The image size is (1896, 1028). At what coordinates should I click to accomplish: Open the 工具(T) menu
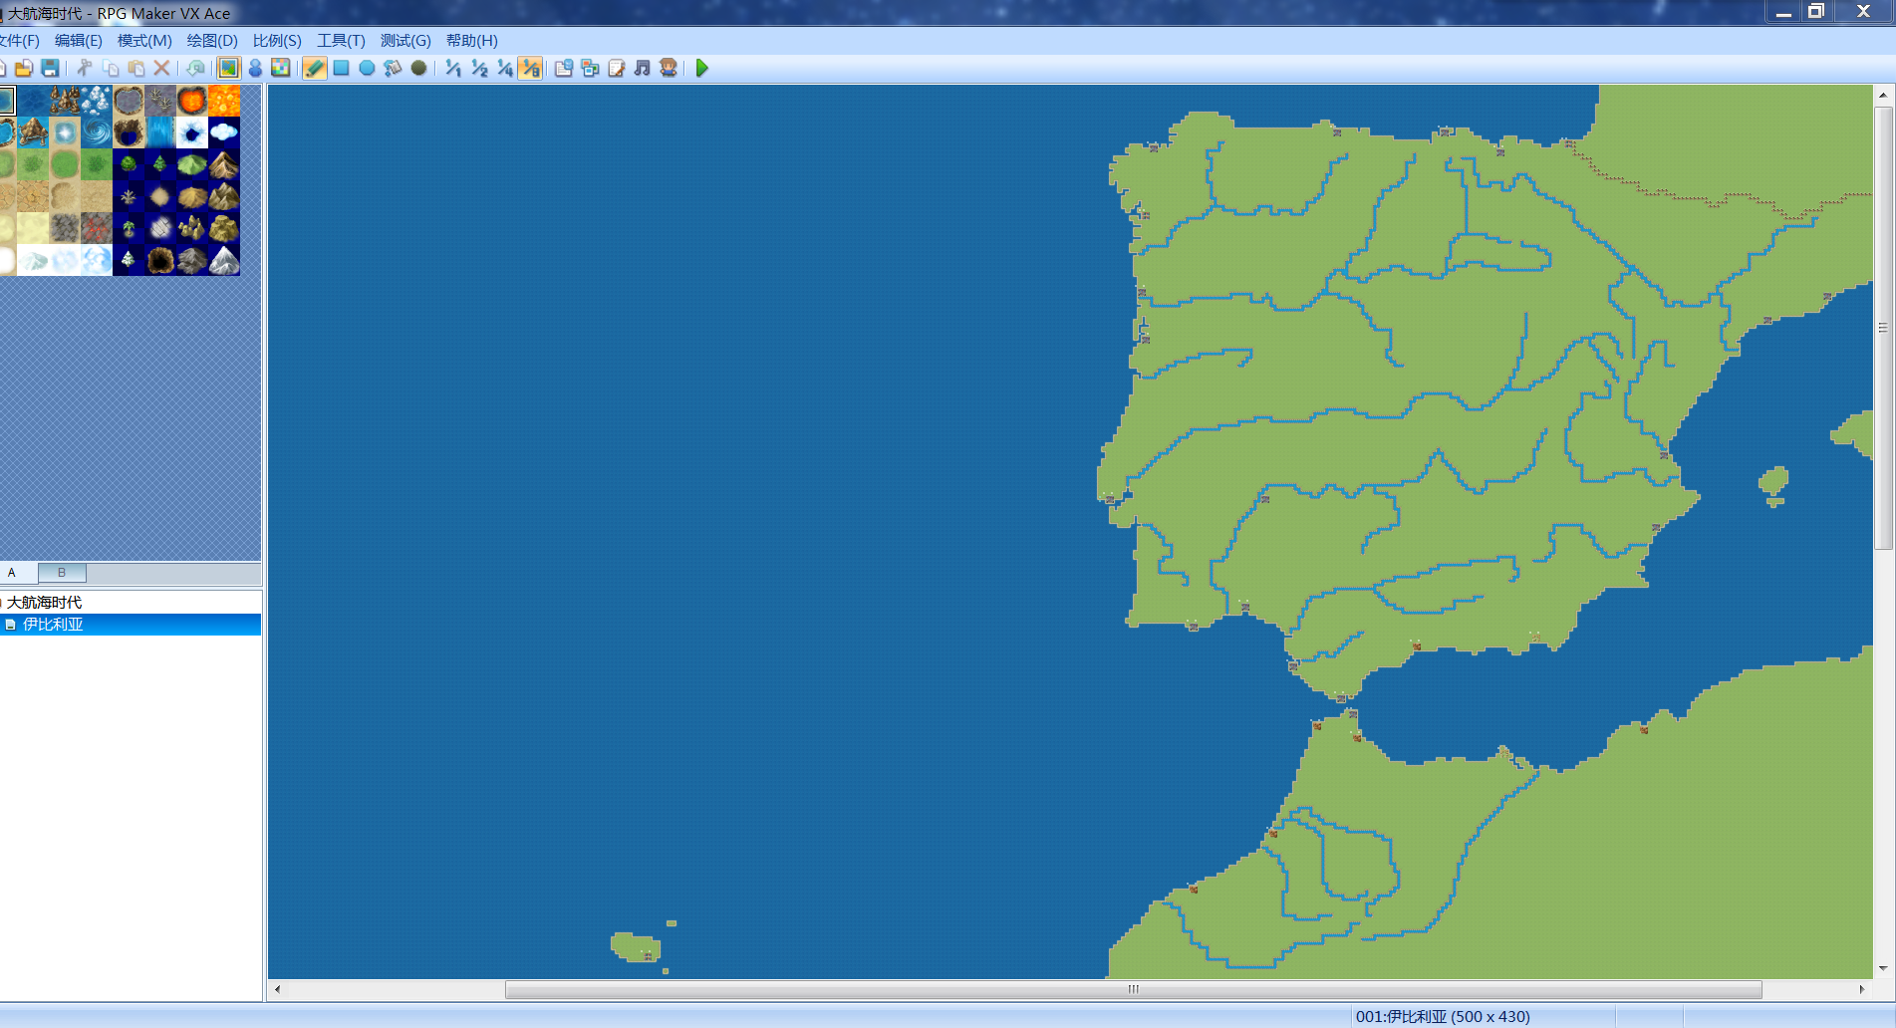(x=341, y=41)
